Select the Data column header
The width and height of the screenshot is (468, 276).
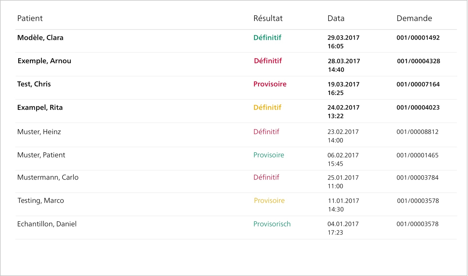coord(336,18)
